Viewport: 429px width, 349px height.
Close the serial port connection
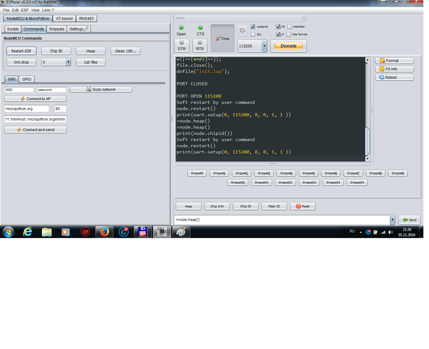click(223, 38)
